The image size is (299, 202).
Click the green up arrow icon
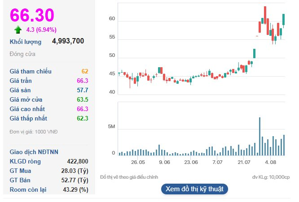pyautogui.click(x=18, y=30)
